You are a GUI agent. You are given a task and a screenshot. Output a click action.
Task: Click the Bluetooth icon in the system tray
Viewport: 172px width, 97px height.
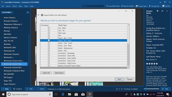pos(144,94)
